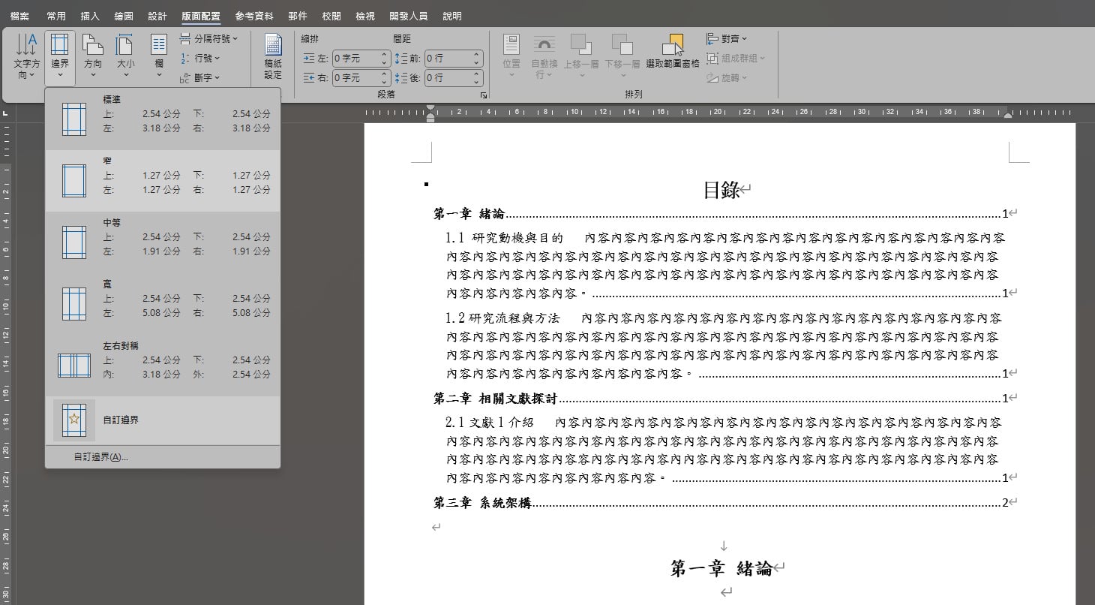The width and height of the screenshot is (1095, 605).
Task: Open the 欄 columns menu
Action: pos(159,56)
